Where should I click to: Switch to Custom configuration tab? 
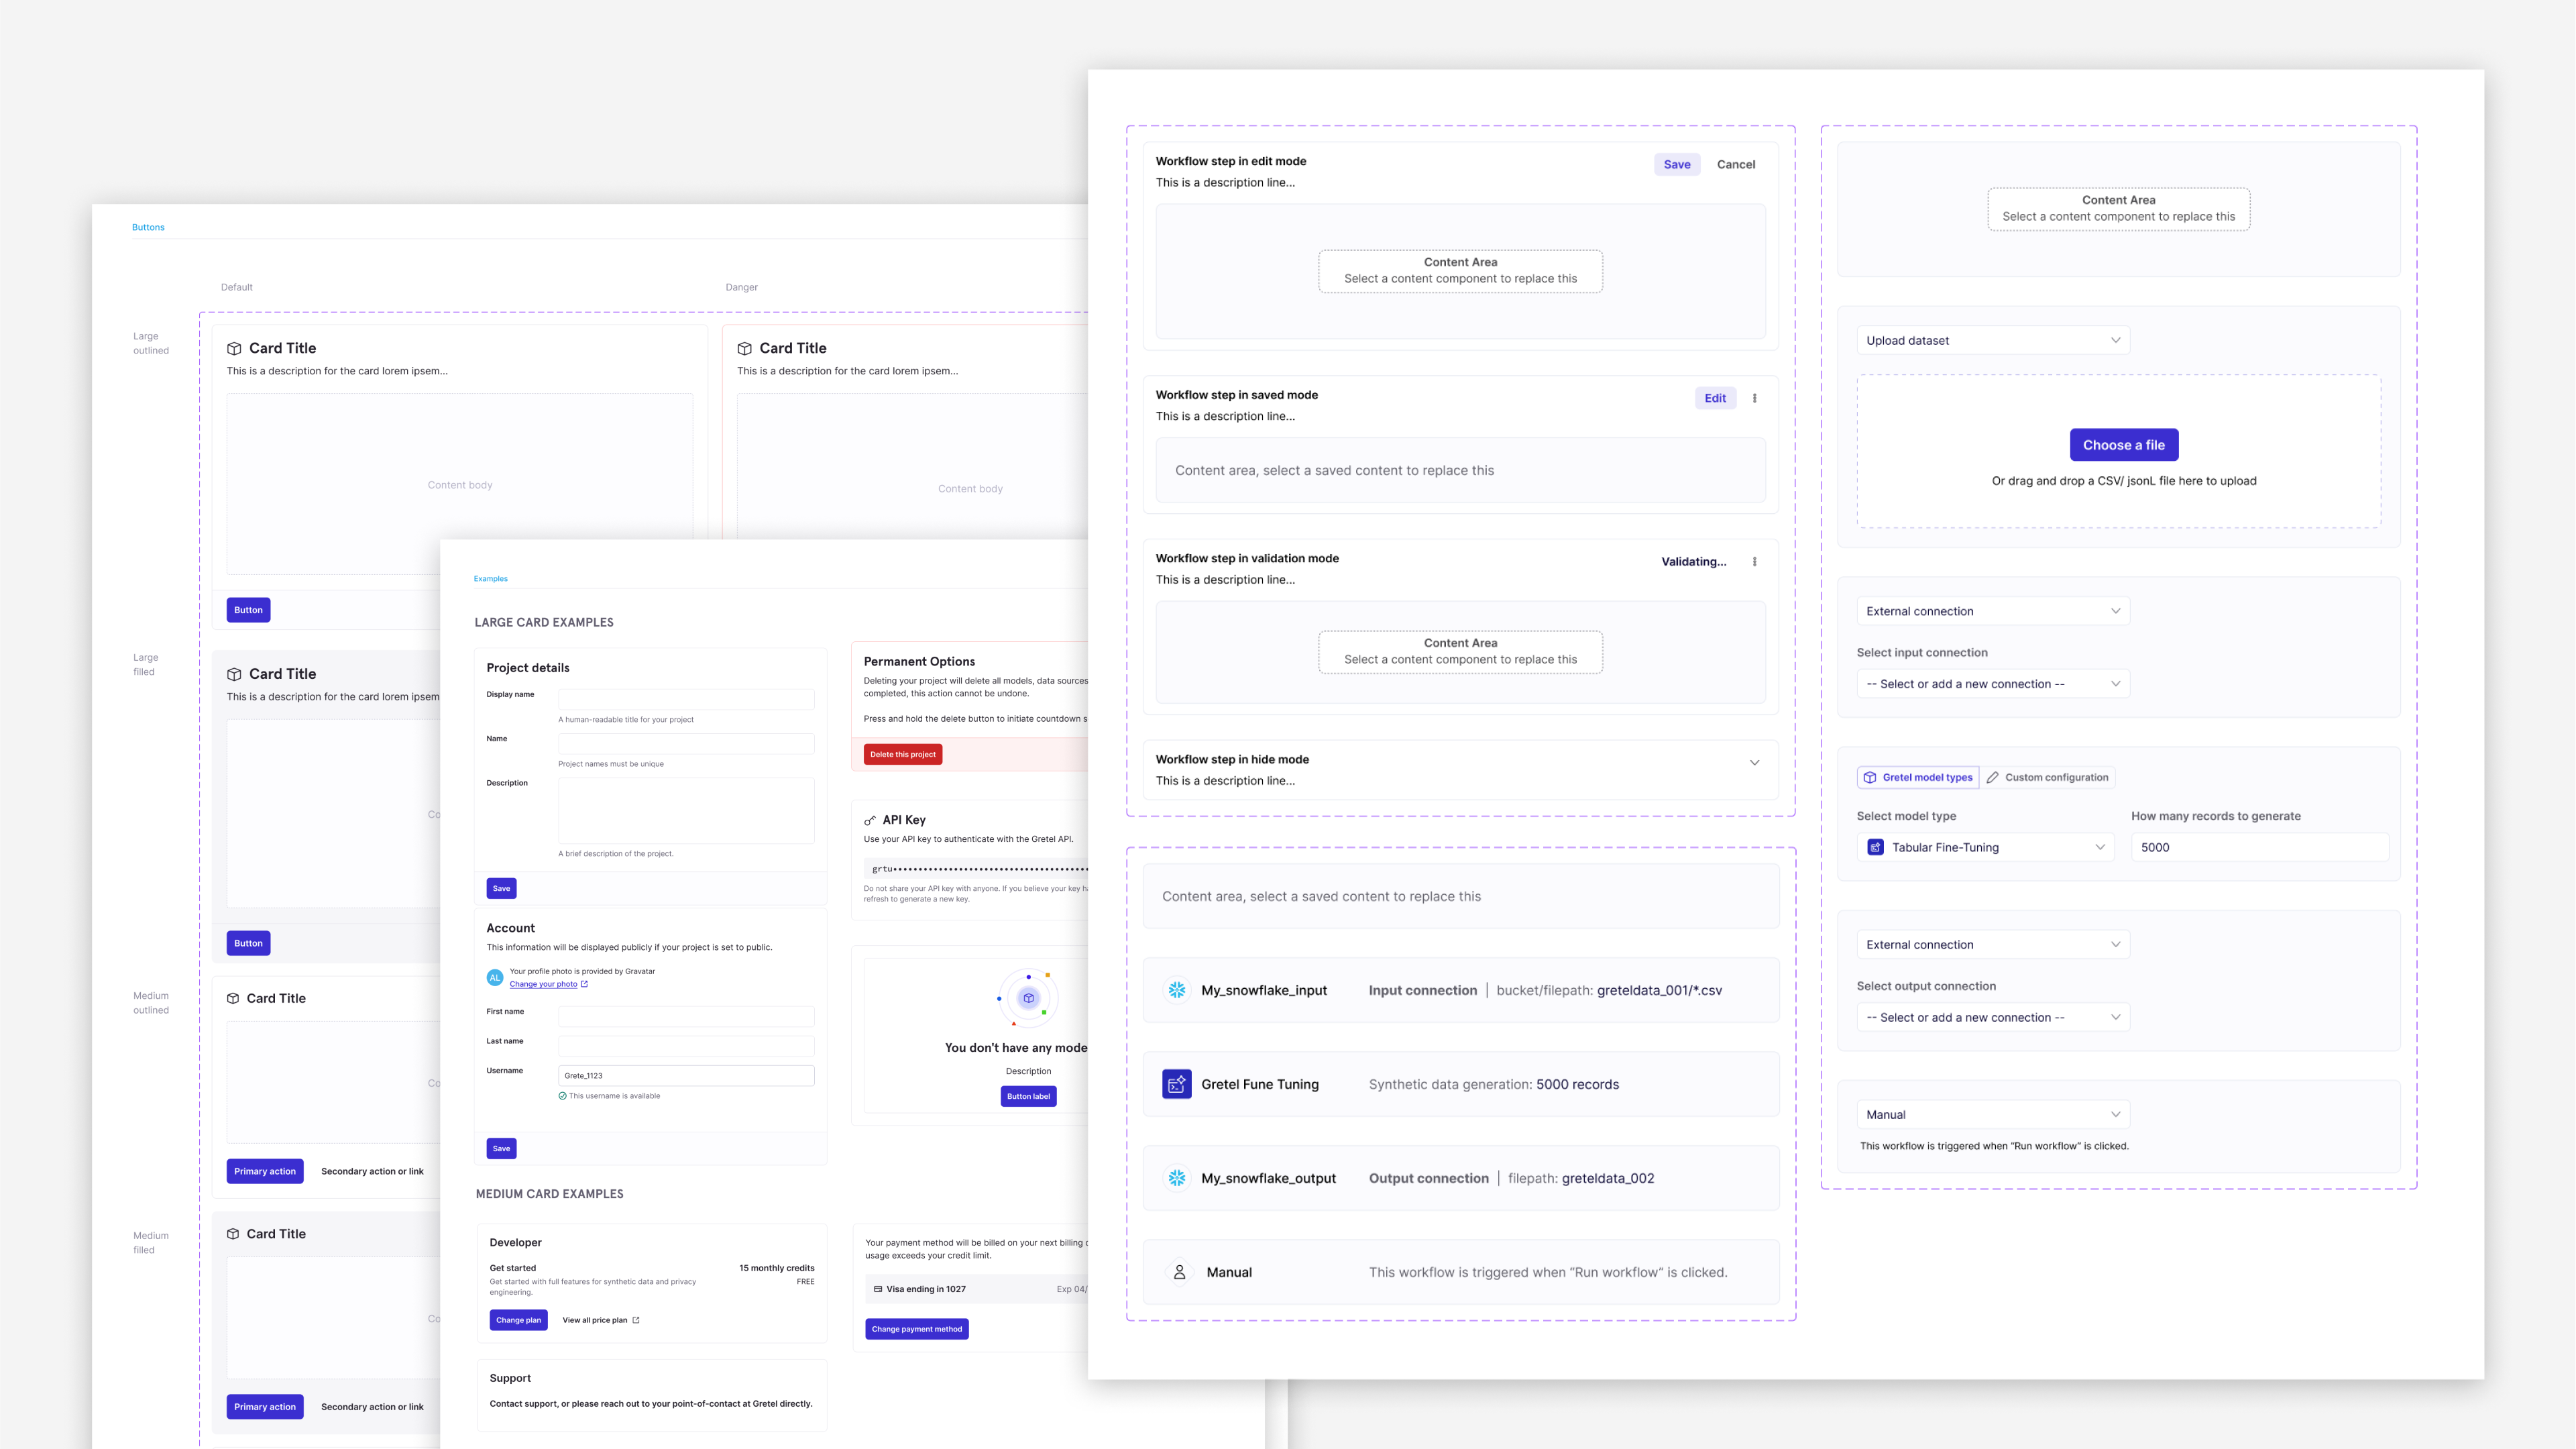[x=2047, y=777]
